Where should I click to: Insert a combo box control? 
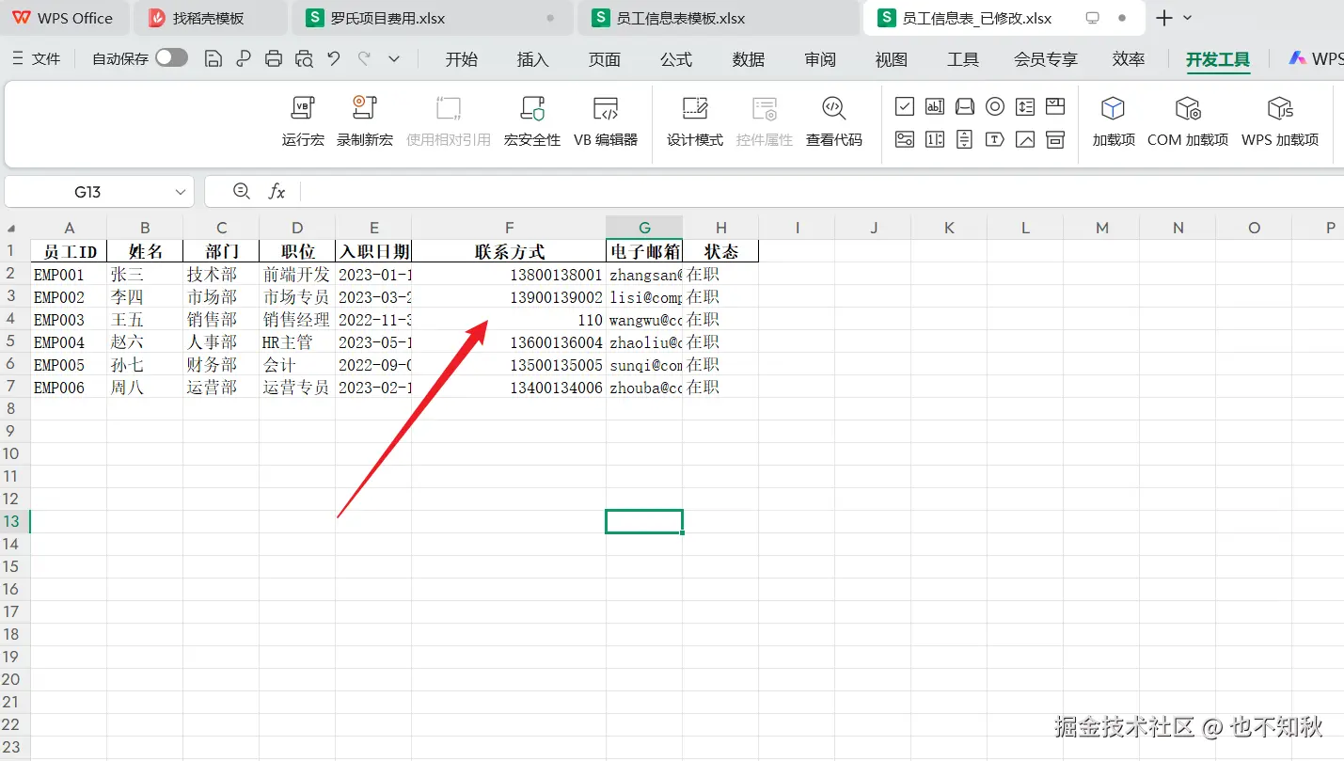coord(1055,106)
